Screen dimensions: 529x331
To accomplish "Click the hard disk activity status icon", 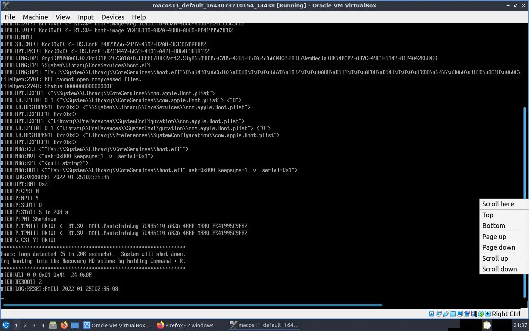I will click(x=431, y=314).
